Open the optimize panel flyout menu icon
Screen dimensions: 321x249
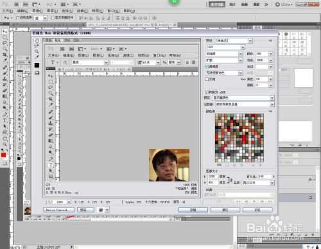(x=270, y=40)
